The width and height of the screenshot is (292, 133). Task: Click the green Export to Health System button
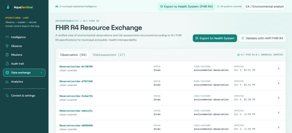pos(215,38)
